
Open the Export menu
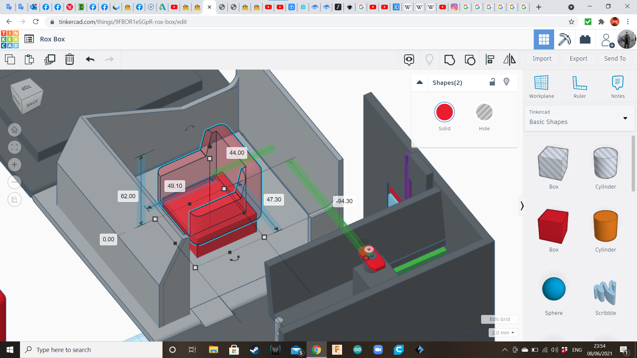click(x=578, y=59)
